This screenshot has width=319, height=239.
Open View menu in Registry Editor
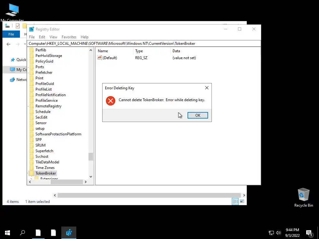(53, 37)
